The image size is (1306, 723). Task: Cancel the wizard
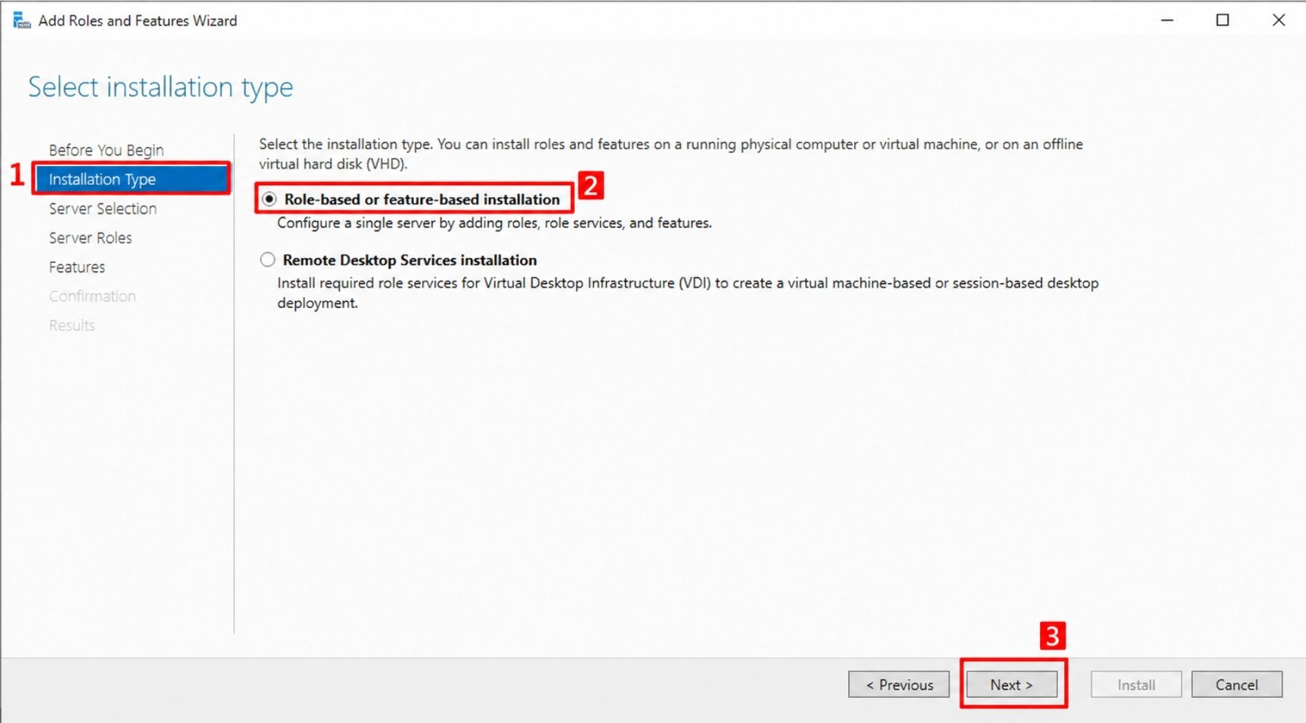[1236, 684]
